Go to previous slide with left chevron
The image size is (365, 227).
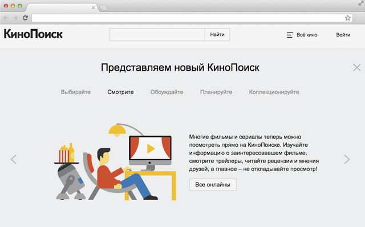click(14, 160)
